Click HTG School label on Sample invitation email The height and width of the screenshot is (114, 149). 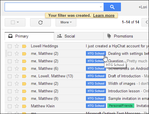point(96,98)
